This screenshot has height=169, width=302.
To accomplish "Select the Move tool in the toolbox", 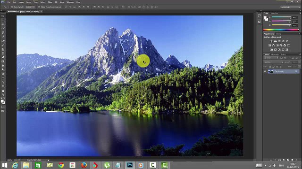I will point(3,16).
